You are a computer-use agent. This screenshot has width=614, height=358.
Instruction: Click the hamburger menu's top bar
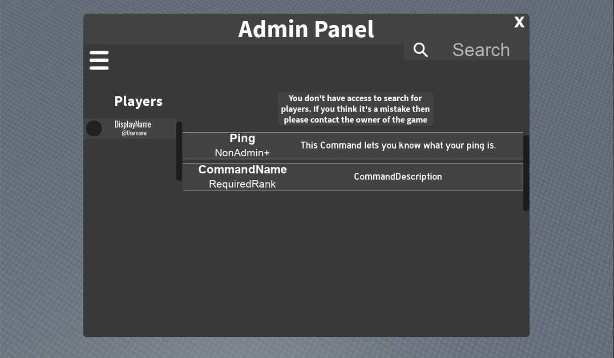pos(99,54)
